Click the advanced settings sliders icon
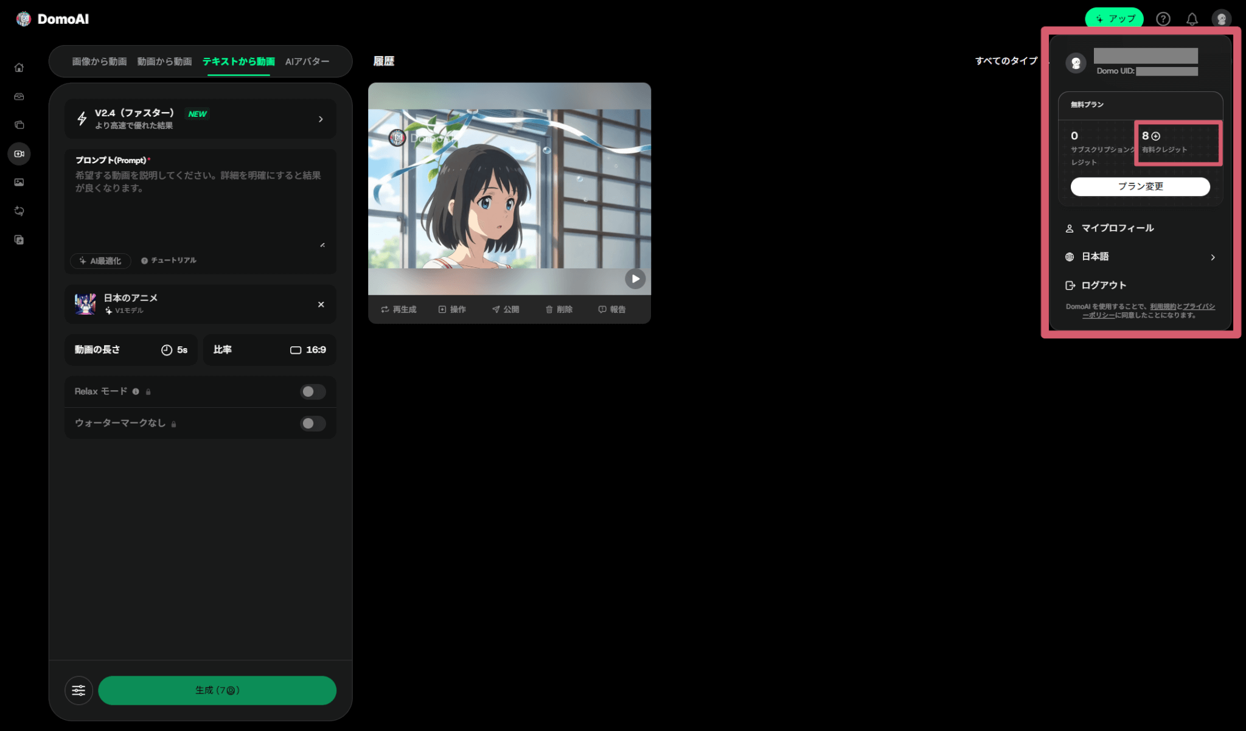This screenshot has width=1246, height=731. click(78, 690)
